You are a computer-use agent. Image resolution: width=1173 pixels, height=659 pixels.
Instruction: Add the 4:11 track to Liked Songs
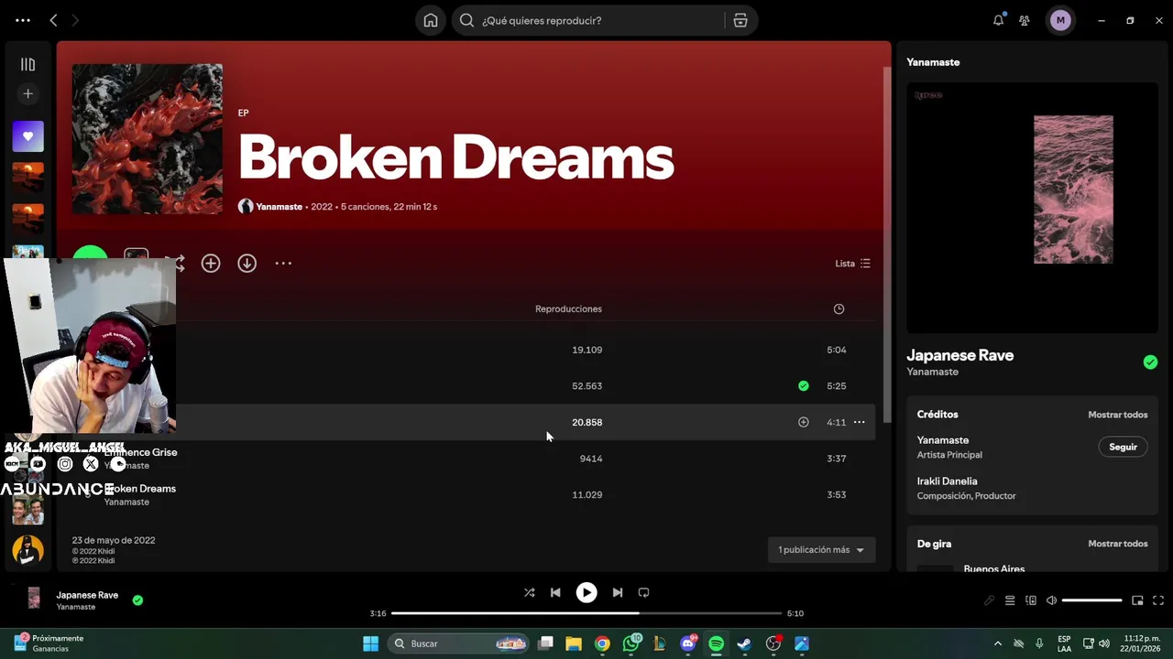pos(803,422)
